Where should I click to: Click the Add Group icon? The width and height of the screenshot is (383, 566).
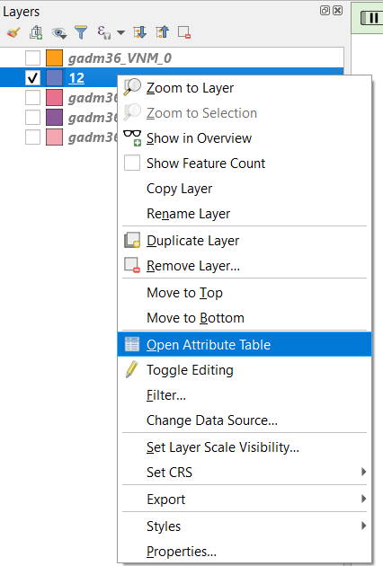point(36,32)
